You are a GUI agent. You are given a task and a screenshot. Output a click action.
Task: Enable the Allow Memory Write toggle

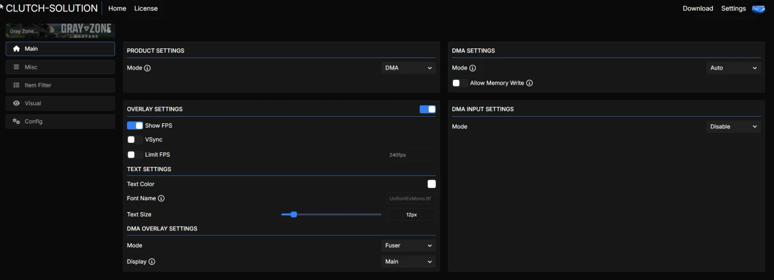click(x=460, y=83)
